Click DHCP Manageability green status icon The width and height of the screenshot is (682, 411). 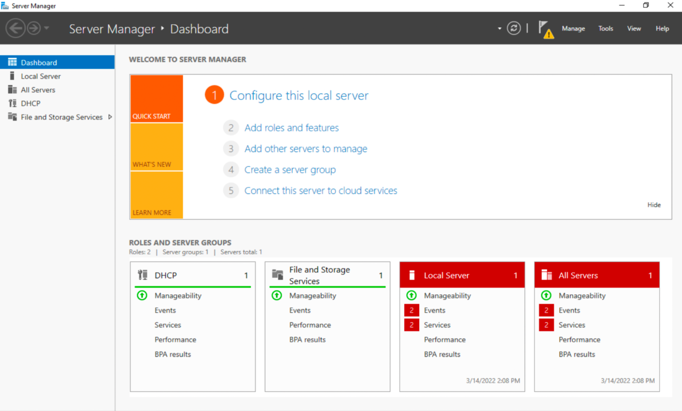tap(142, 295)
